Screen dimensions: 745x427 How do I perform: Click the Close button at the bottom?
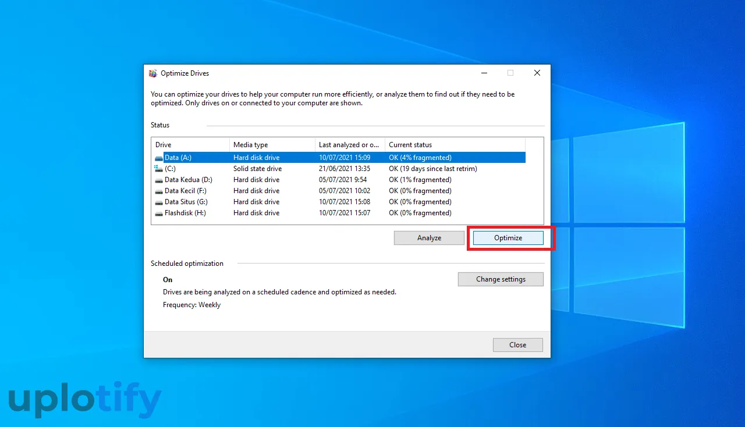point(517,345)
